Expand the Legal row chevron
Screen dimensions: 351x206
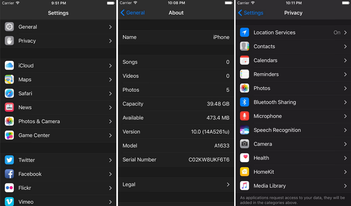228,185
